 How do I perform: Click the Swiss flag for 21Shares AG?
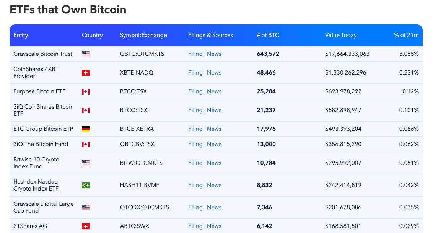(x=86, y=226)
